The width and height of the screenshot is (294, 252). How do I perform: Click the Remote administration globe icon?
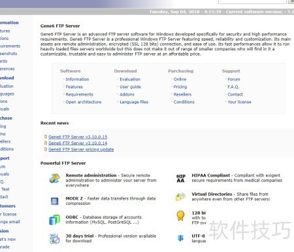54,178
